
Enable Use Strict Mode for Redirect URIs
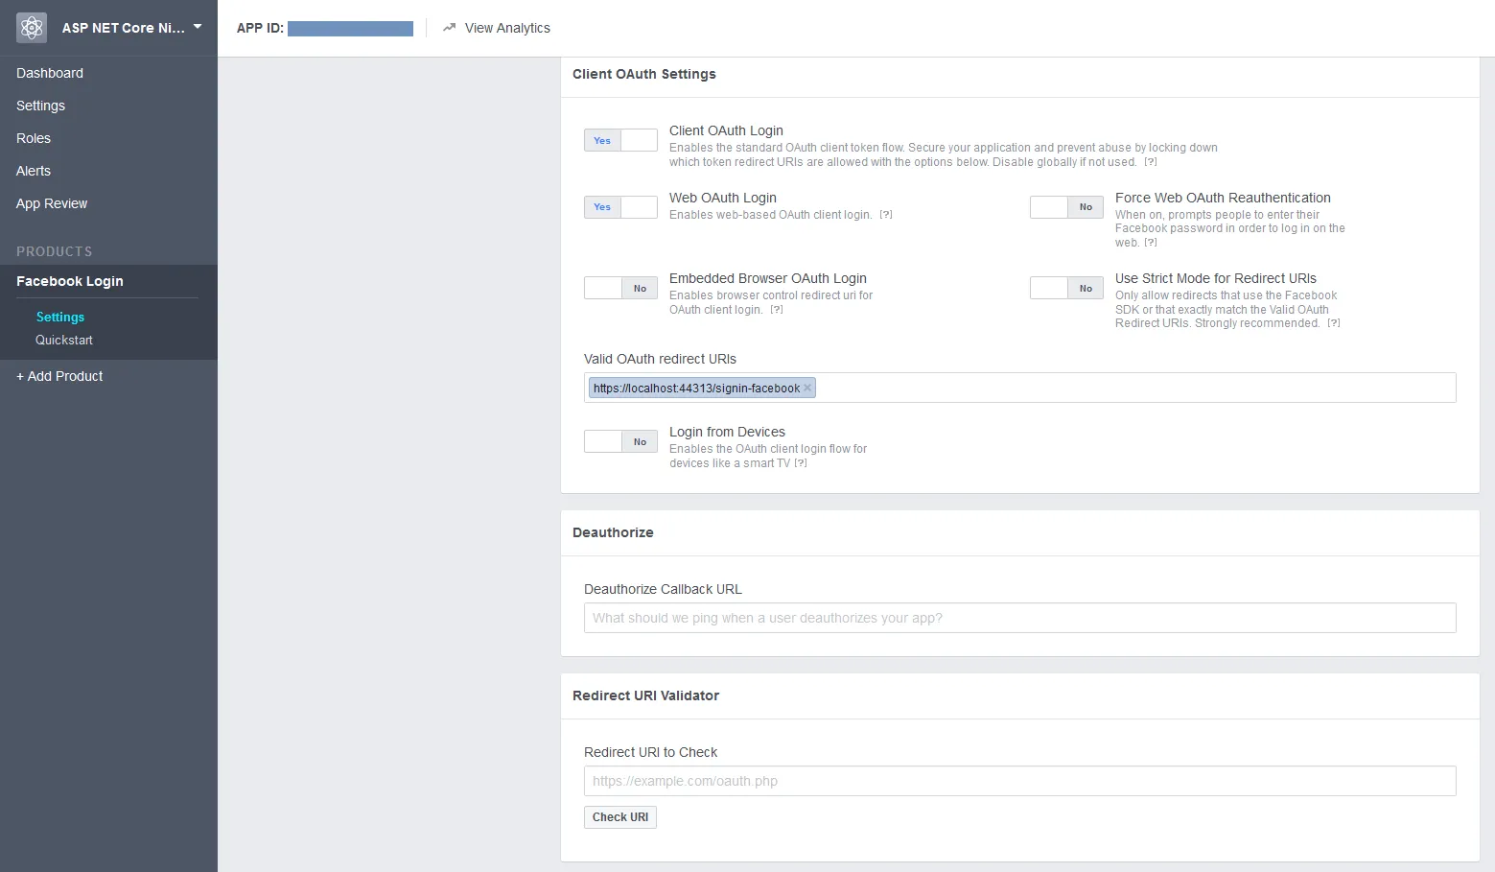point(1066,288)
